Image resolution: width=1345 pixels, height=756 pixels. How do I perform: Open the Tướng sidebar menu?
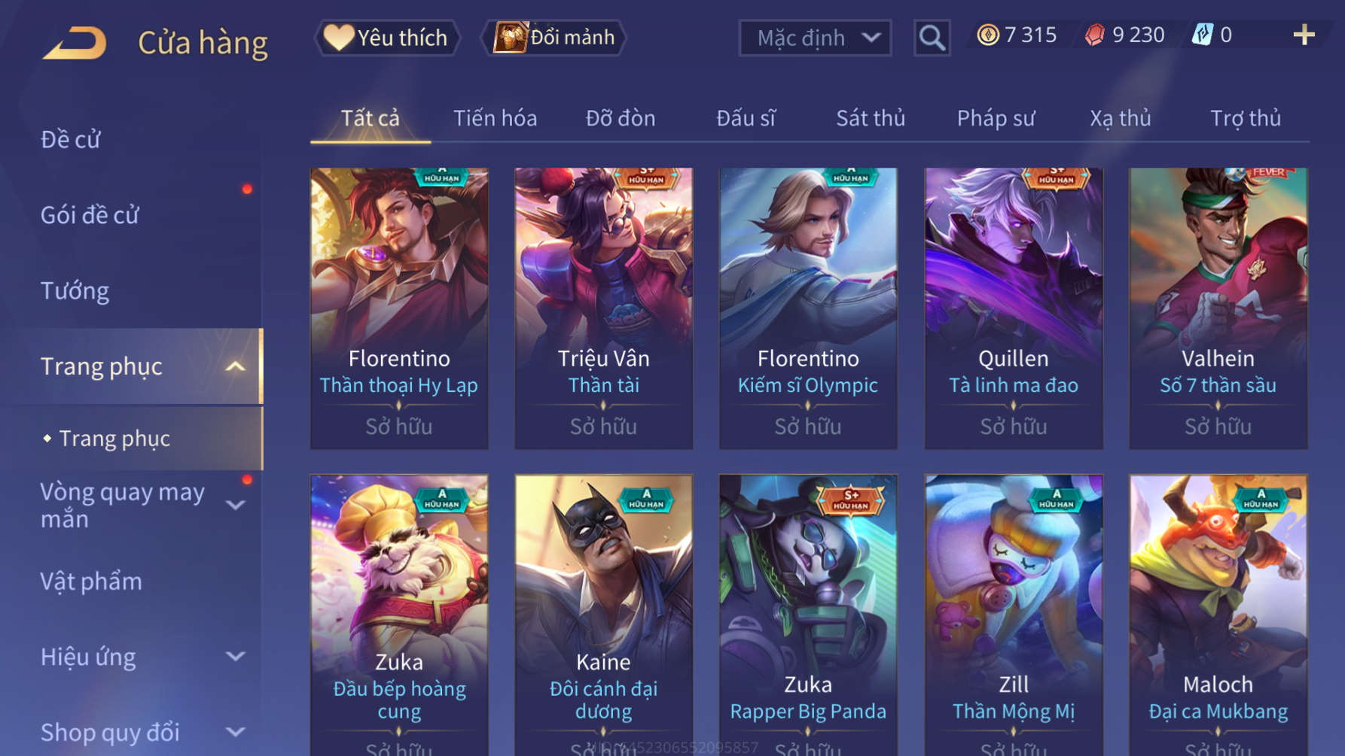click(x=75, y=291)
